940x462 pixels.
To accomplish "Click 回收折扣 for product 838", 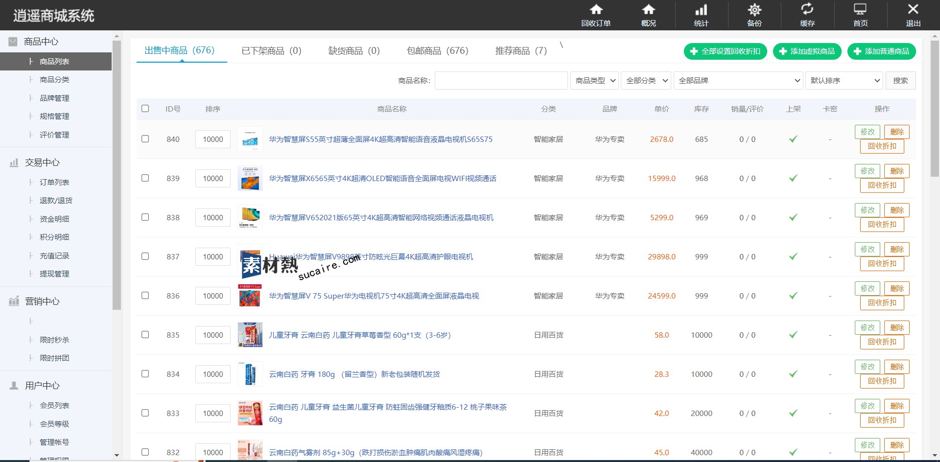I will coord(882,225).
